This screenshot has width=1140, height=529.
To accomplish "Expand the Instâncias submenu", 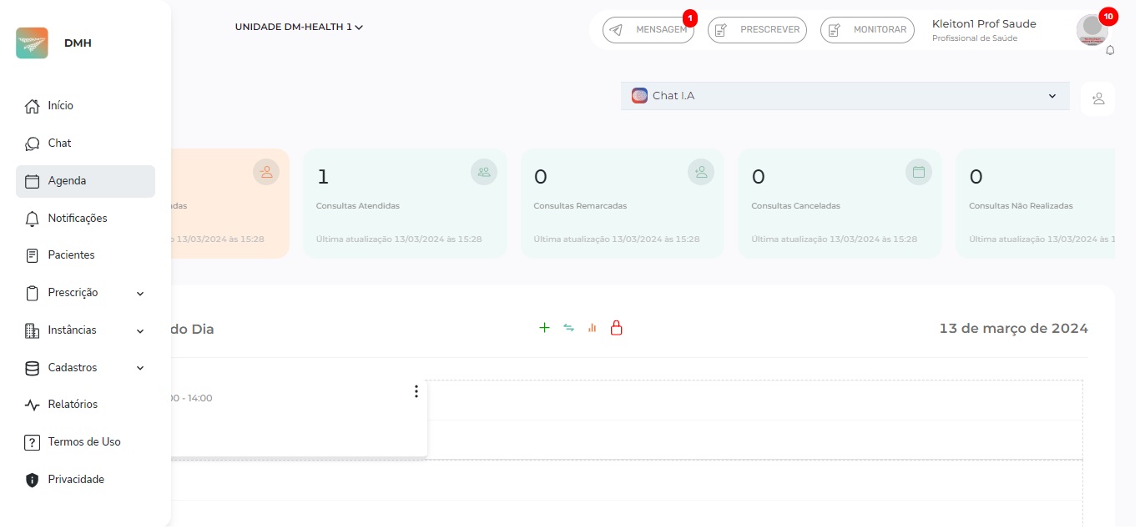I will pos(140,330).
